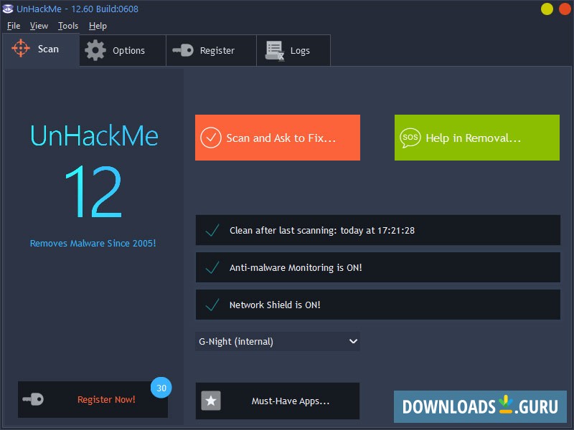Open the File menu
Screen dimensions: 574x430
click(x=14, y=26)
